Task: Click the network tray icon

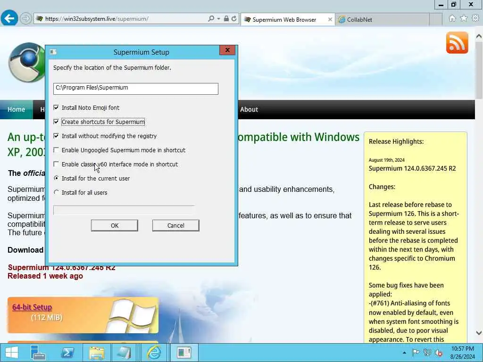Action: pos(427,353)
